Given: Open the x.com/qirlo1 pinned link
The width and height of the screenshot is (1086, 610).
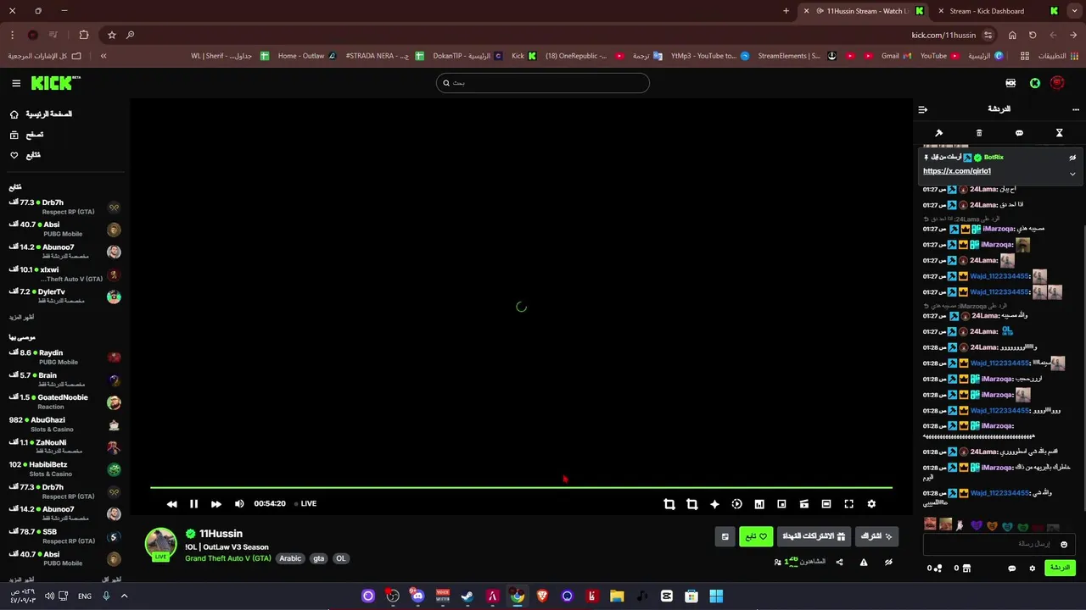Looking at the screenshot, I should point(957,171).
